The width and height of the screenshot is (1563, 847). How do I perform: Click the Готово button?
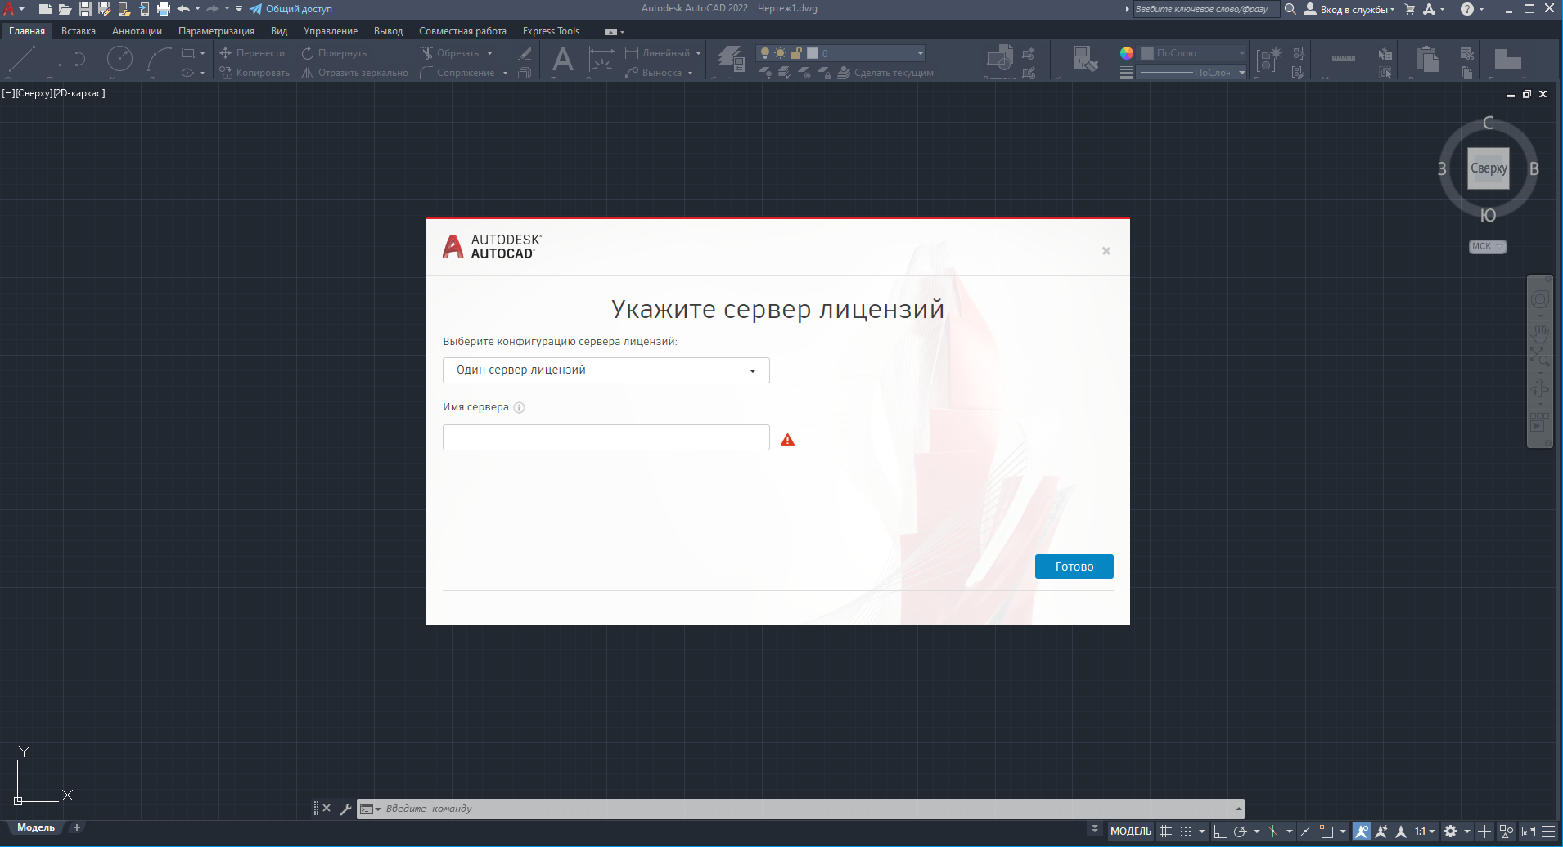click(1074, 567)
